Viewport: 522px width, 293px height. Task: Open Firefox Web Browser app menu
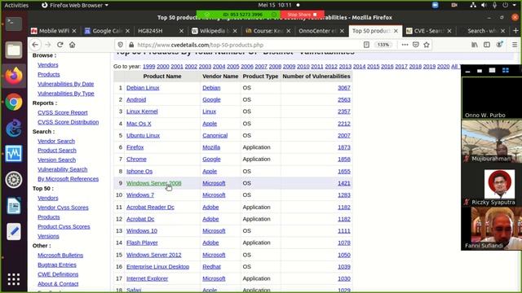[x=75, y=5]
